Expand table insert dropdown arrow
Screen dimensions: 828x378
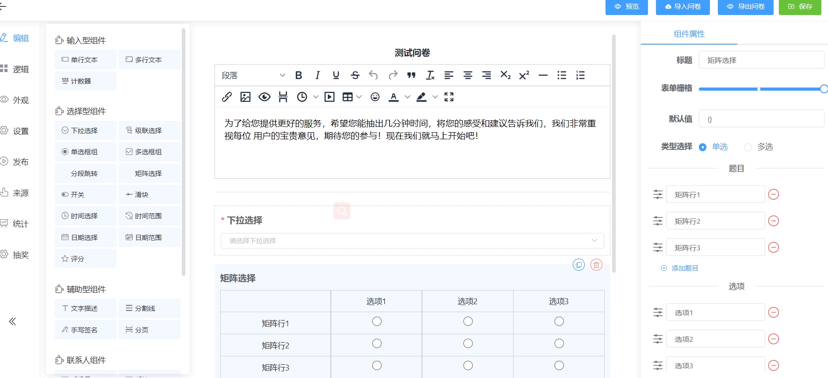click(x=359, y=97)
